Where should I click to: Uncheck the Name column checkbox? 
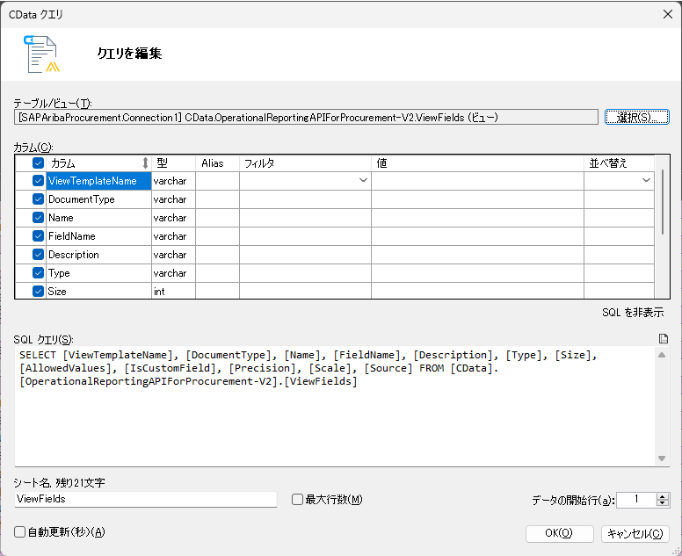click(x=39, y=217)
